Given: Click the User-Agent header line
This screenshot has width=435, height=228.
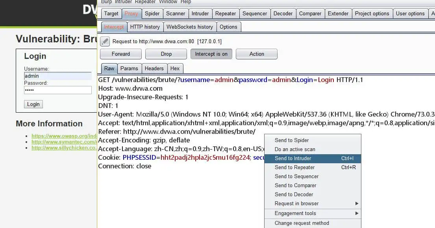Looking at the screenshot, I should (x=267, y=114).
